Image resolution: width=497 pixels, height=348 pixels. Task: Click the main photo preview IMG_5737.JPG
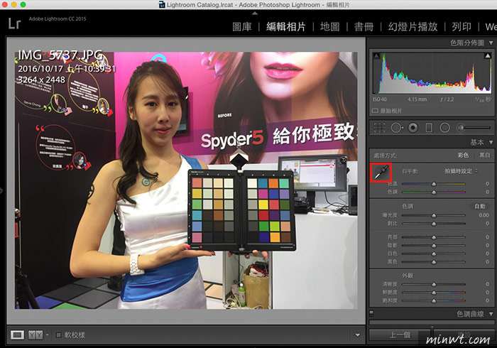point(186,180)
